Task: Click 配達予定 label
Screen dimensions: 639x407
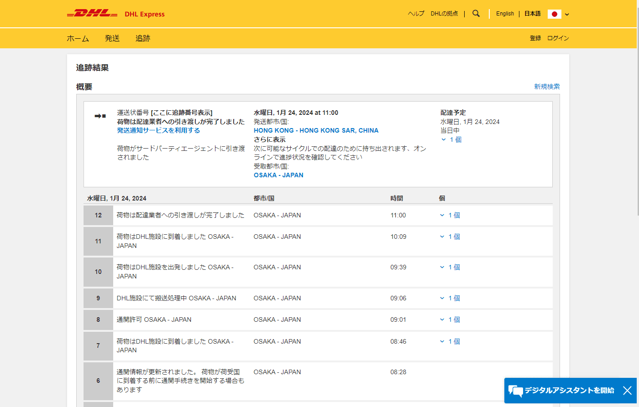Action: (453, 113)
